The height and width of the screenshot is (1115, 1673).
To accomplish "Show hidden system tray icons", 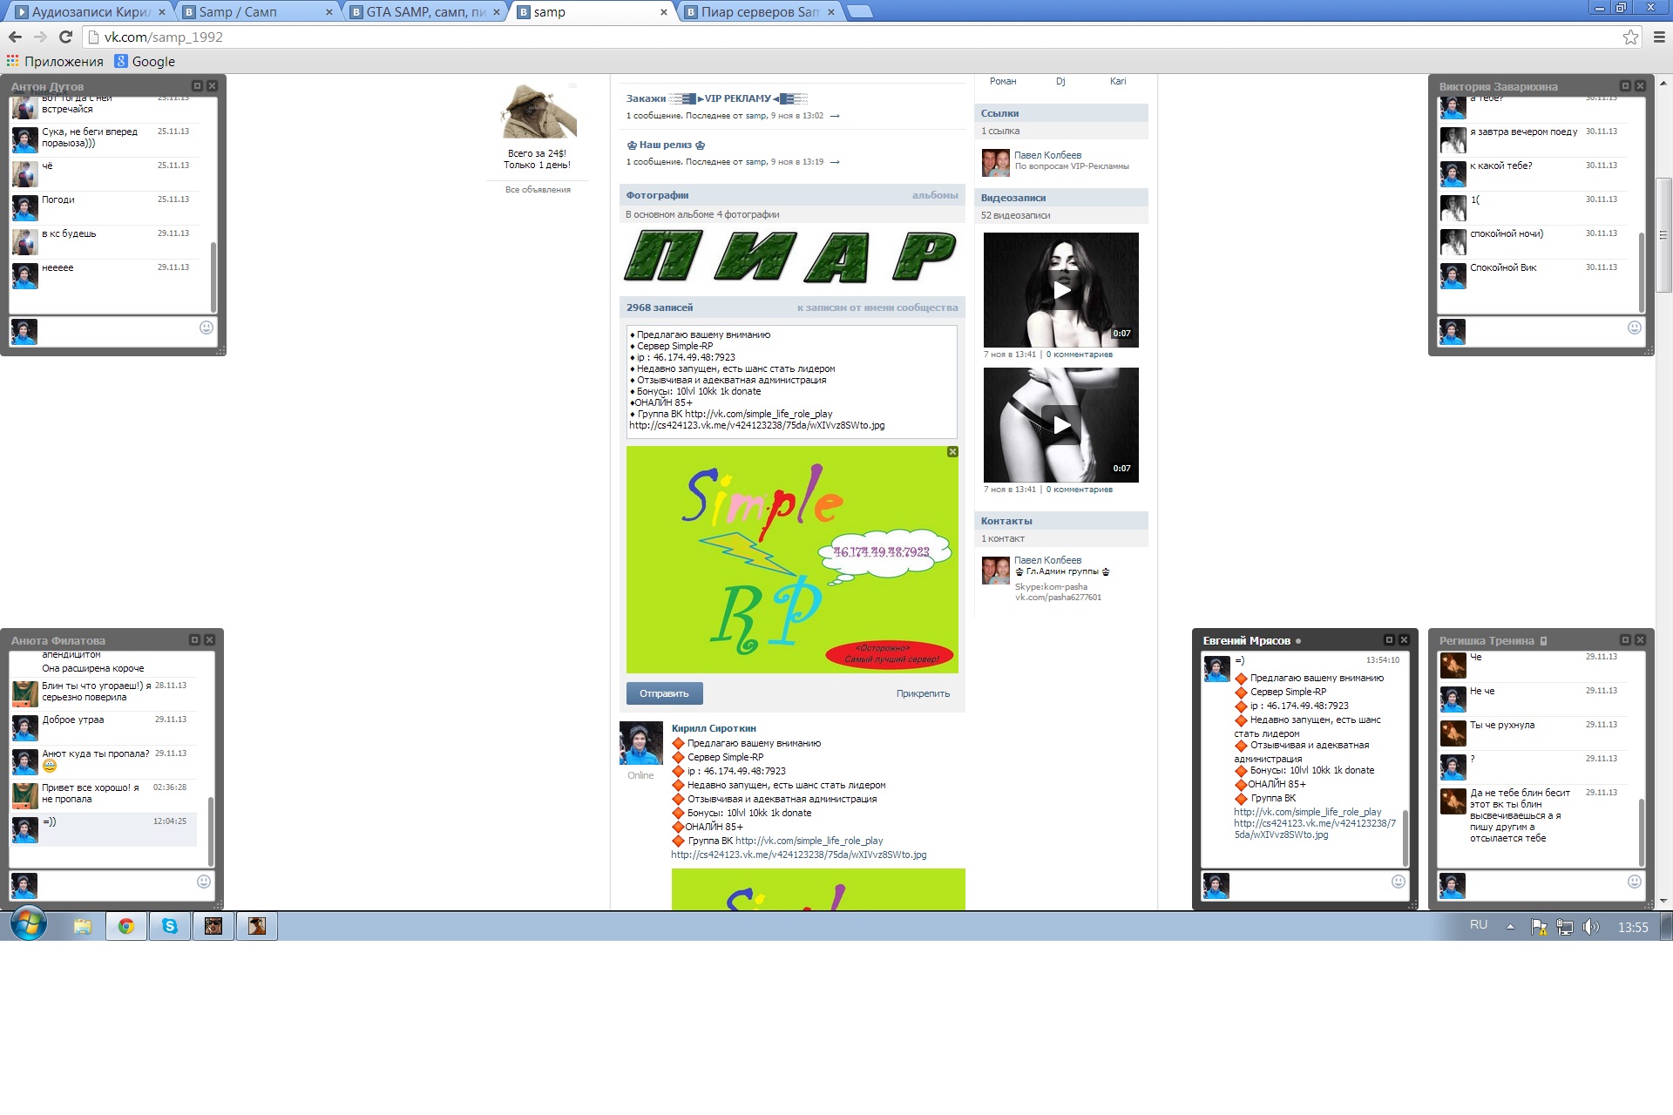I will [1510, 927].
